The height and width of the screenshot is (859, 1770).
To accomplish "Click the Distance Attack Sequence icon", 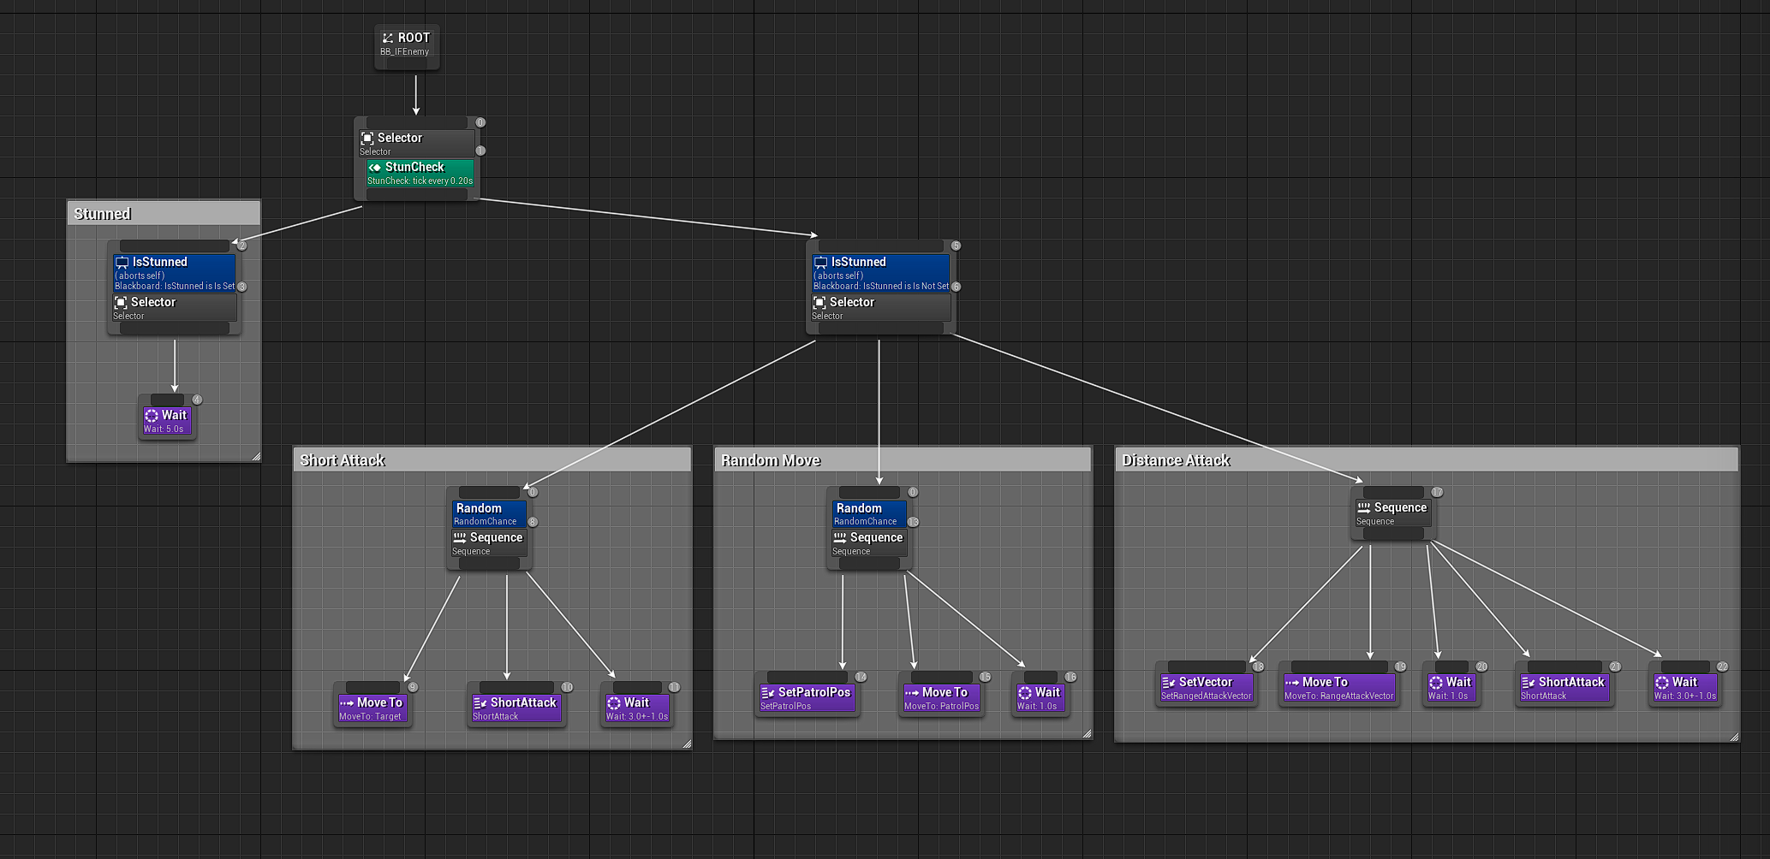I will [1364, 508].
